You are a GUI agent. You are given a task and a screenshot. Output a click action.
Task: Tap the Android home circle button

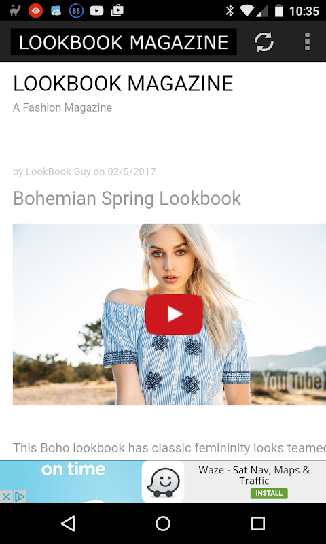click(x=163, y=524)
